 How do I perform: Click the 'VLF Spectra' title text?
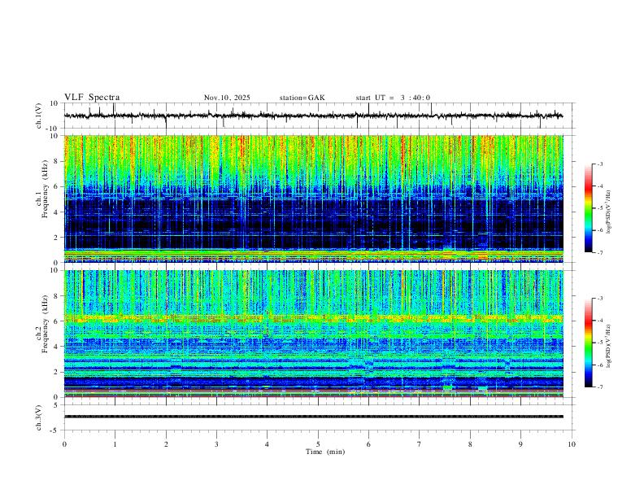coord(92,98)
